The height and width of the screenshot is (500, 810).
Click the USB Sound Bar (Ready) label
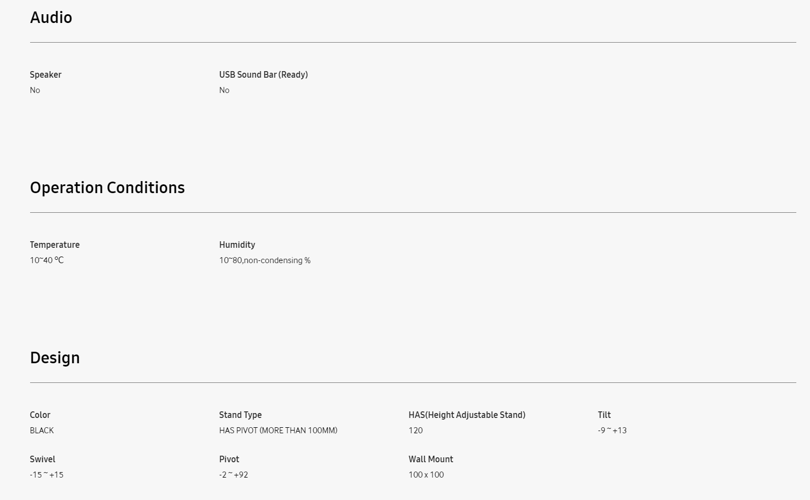pyautogui.click(x=263, y=75)
